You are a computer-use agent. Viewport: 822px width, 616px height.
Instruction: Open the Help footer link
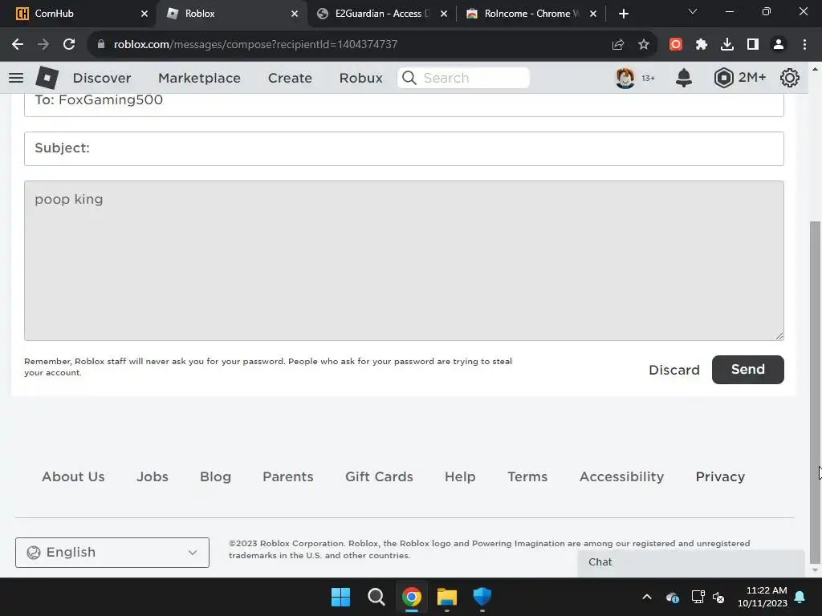460,476
